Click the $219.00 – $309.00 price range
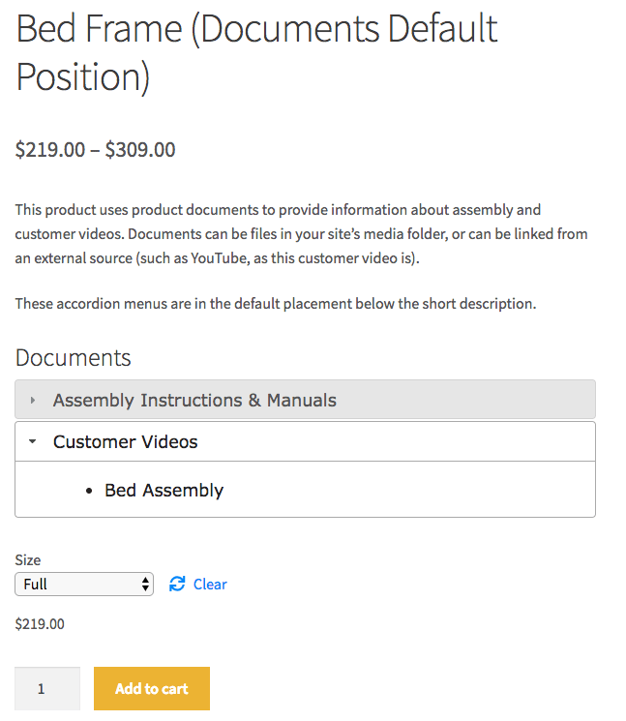 95,150
